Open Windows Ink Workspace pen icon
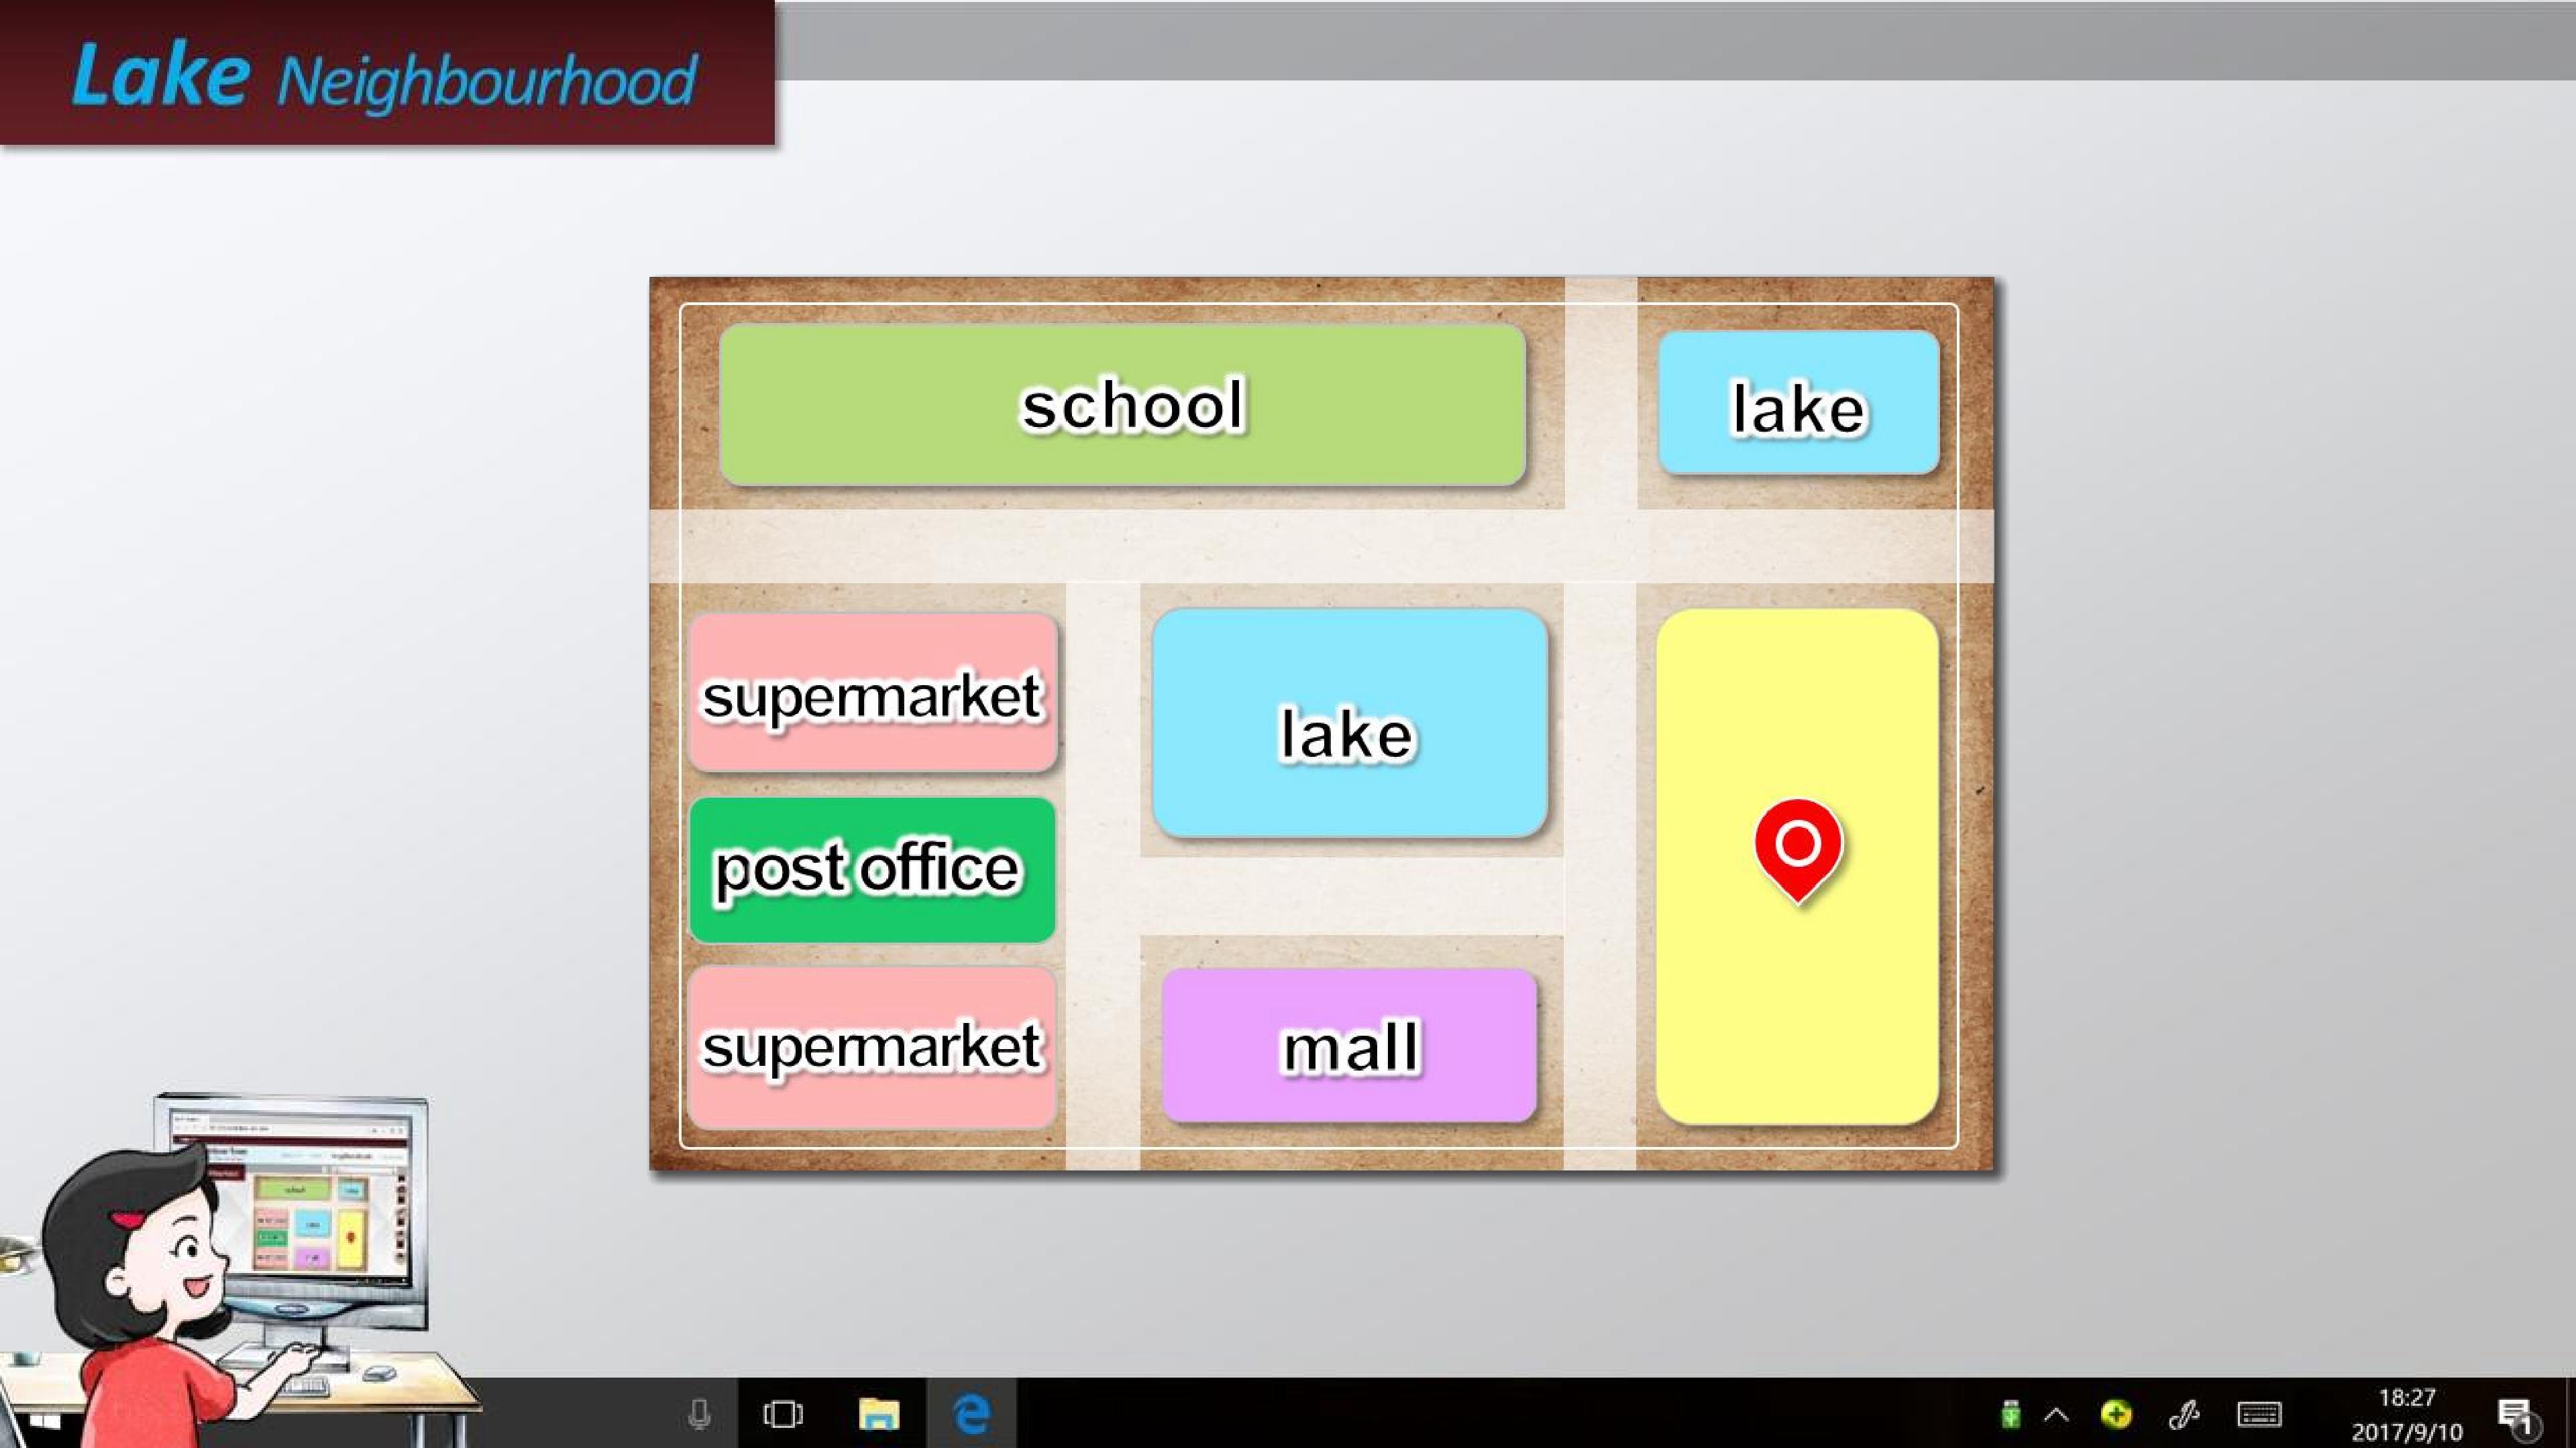The image size is (2576, 1448). 2183,1414
